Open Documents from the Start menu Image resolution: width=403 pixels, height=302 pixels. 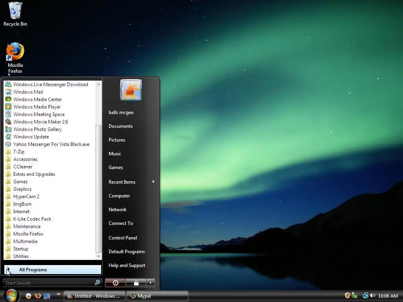point(120,126)
